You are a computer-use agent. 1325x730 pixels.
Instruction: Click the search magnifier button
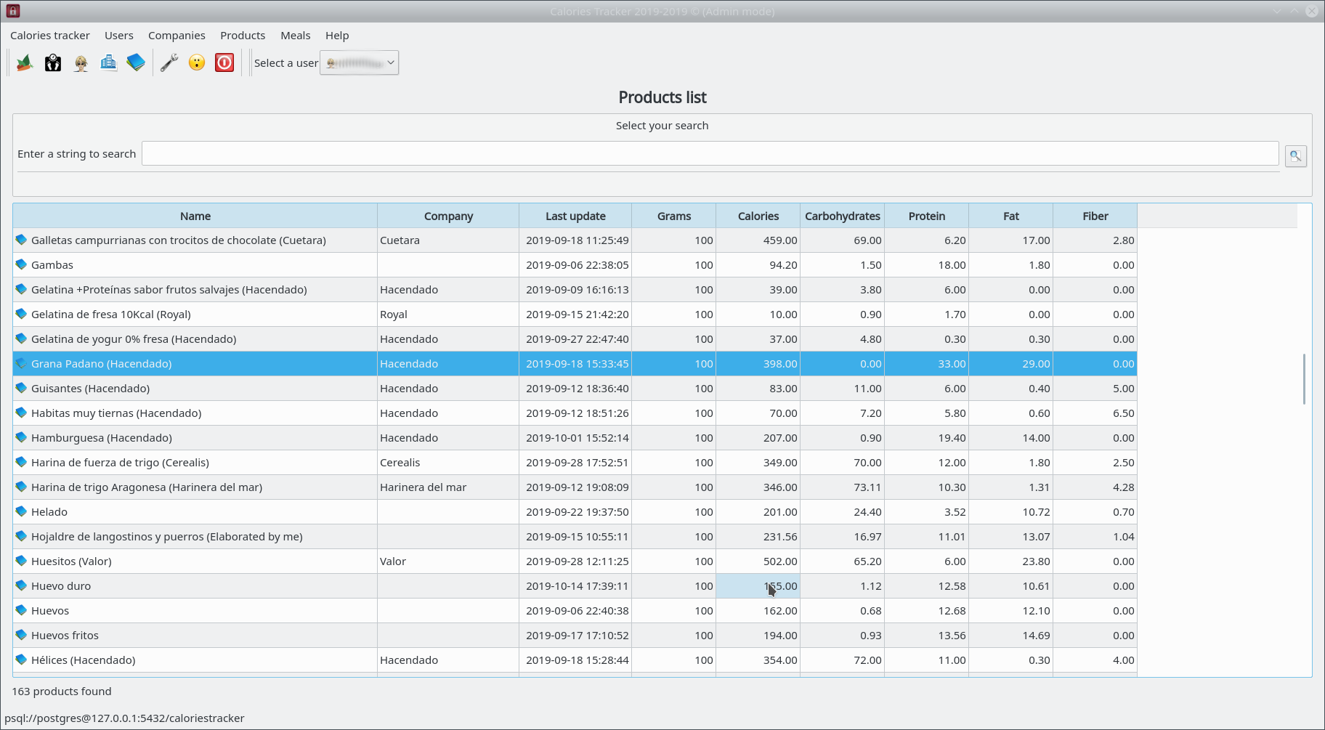pyautogui.click(x=1295, y=155)
